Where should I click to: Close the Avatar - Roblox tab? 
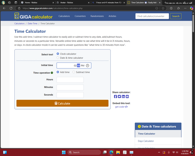(x=89, y=3)
